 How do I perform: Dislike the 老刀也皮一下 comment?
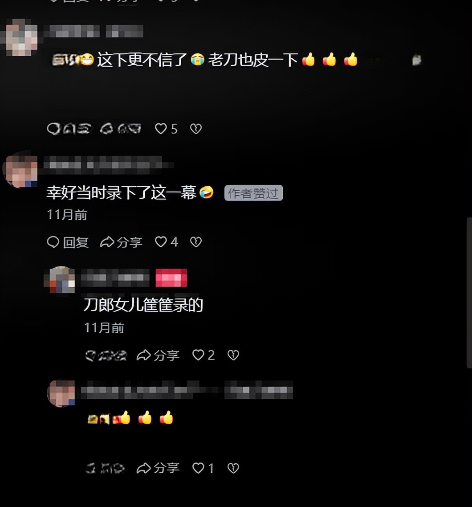196,129
